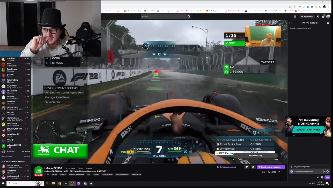Open channel points icon beside Чат button
333x188 pixels.
click(322, 177)
